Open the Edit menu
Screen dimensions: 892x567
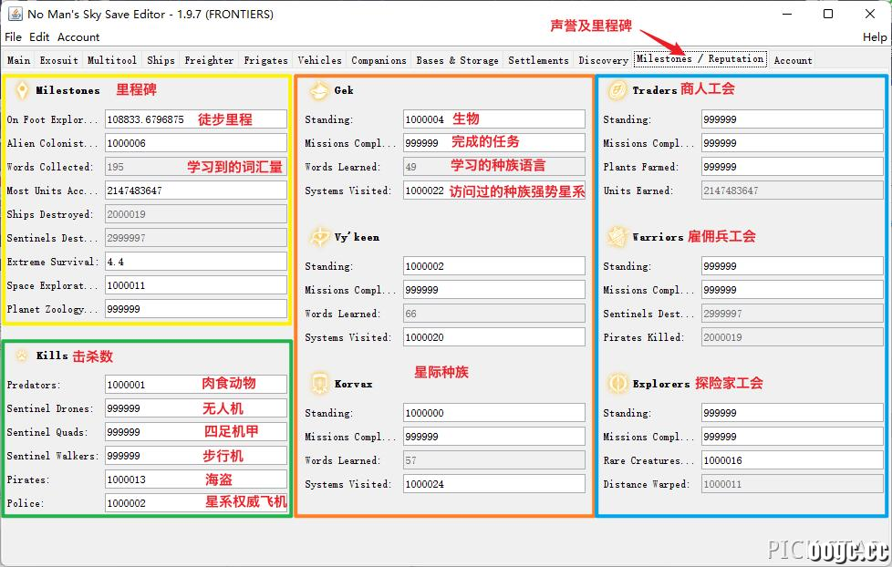tap(39, 37)
